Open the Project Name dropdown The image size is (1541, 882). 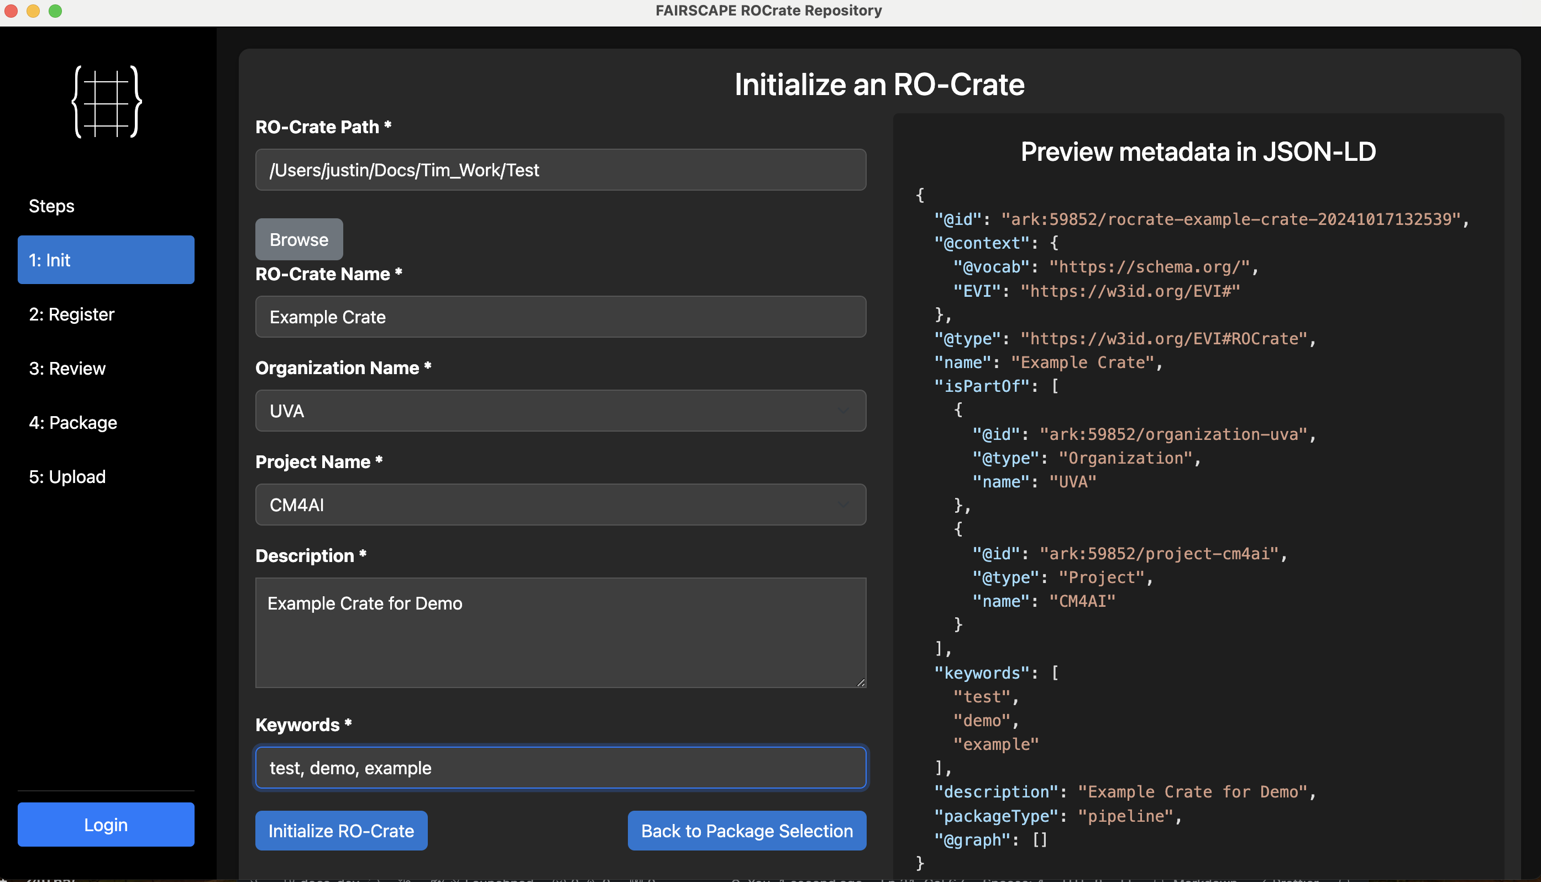561,505
